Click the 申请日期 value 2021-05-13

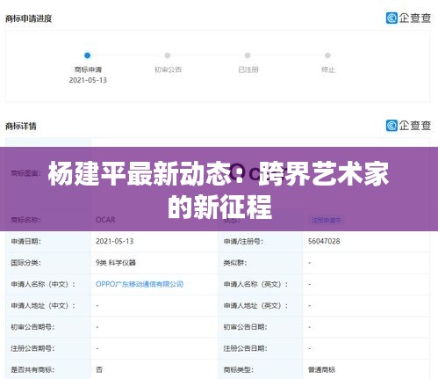click(x=114, y=241)
